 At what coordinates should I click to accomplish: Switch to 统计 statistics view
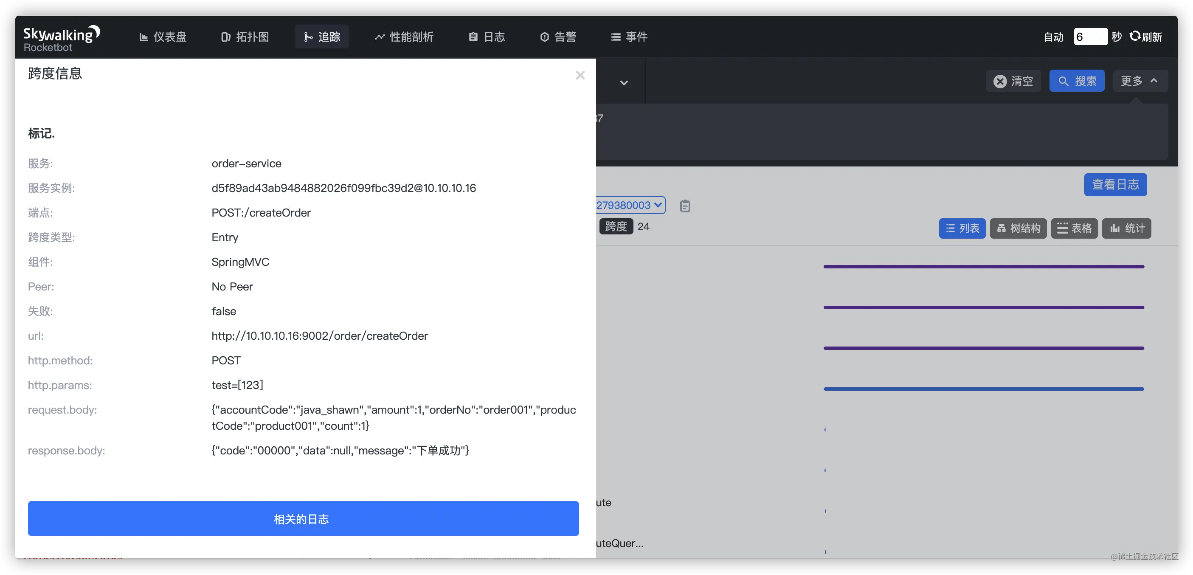[x=1126, y=228]
